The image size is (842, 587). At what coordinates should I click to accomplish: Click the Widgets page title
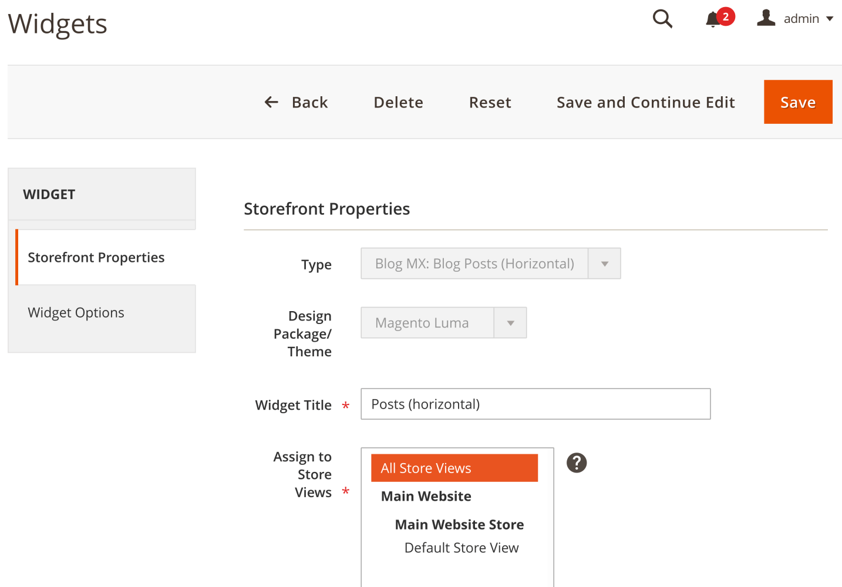pos(58,24)
